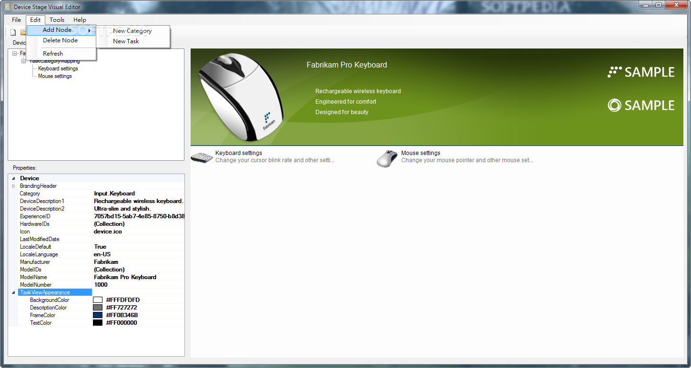Edit the DeviceDescription1 value field
The image size is (691, 368).
point(139,201)
